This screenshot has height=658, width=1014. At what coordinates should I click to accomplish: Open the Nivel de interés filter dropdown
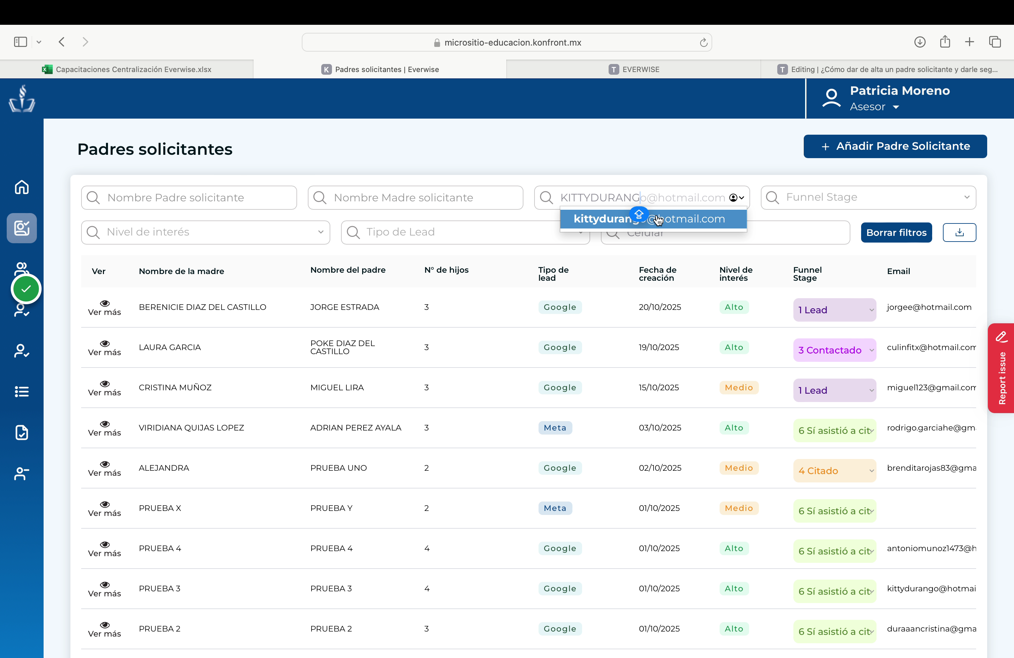pos(205,233)
